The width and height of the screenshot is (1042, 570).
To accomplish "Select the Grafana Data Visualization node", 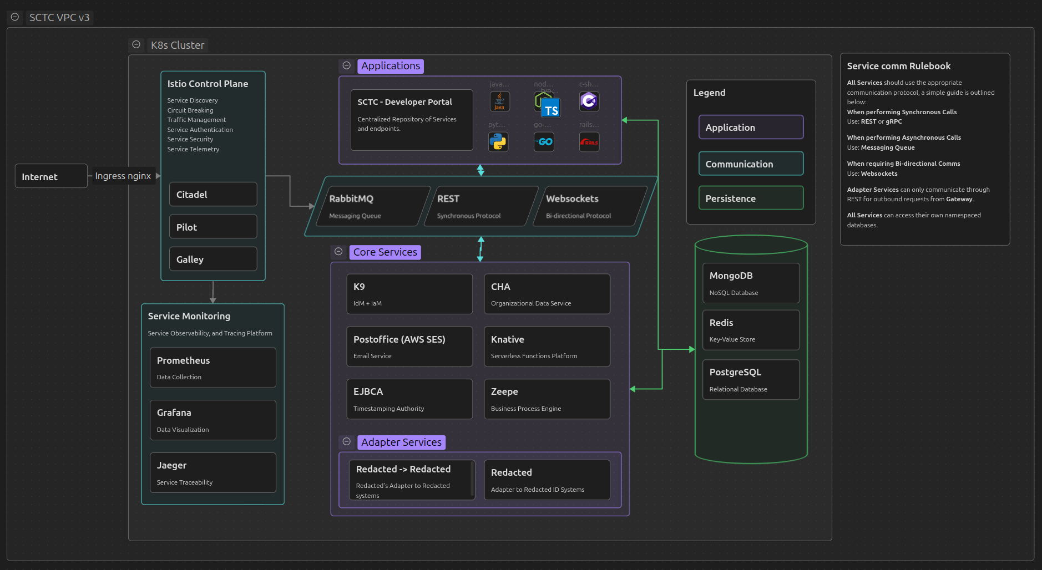I will [x=213, y=420].
